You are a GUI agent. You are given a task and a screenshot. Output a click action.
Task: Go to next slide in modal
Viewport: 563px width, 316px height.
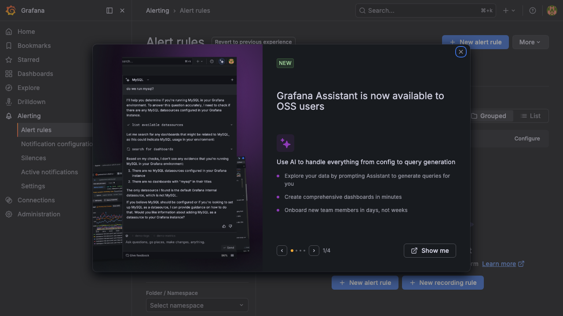[x=314, y=251]
